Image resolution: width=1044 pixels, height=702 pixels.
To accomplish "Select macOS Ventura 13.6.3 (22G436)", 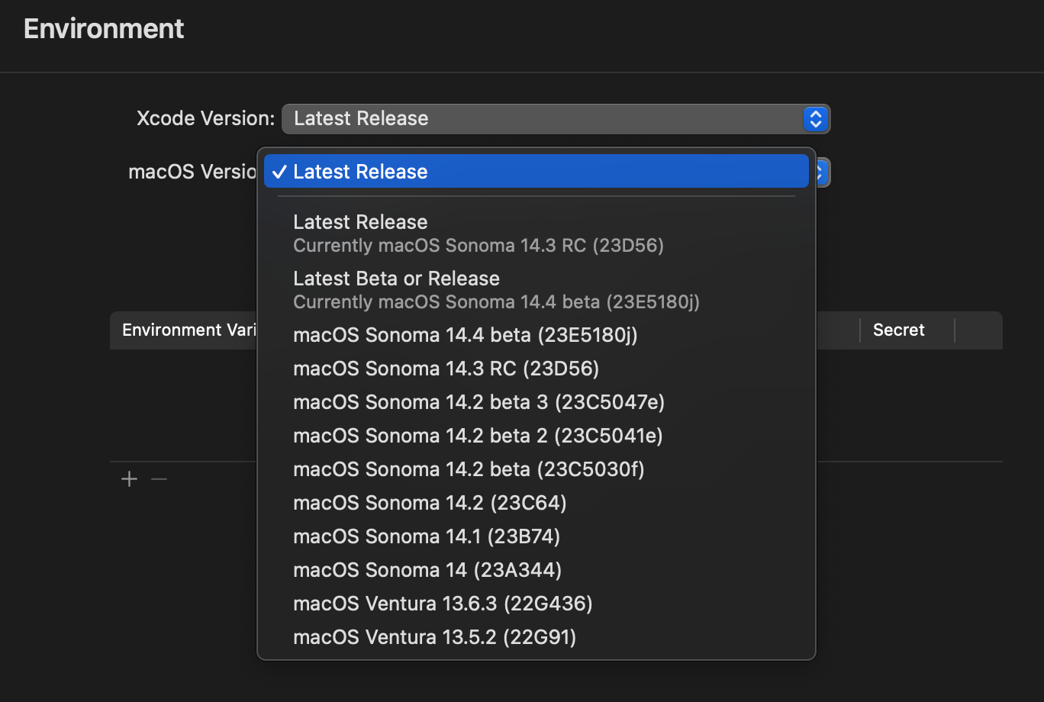I will (536, 604).
